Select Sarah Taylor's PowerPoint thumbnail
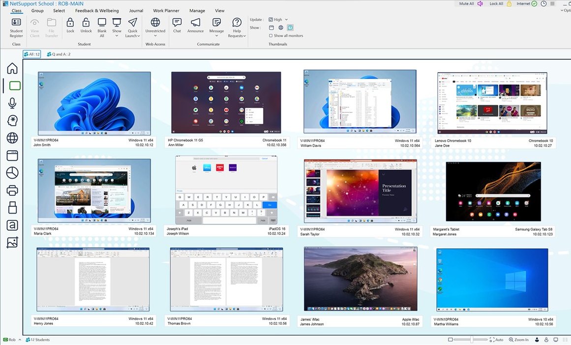The height and width of the screenshot is (345, 571). (x=361, y=191)
